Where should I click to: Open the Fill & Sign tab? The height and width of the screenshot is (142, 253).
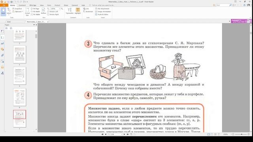pyautogui.click(x=33, y=5)
